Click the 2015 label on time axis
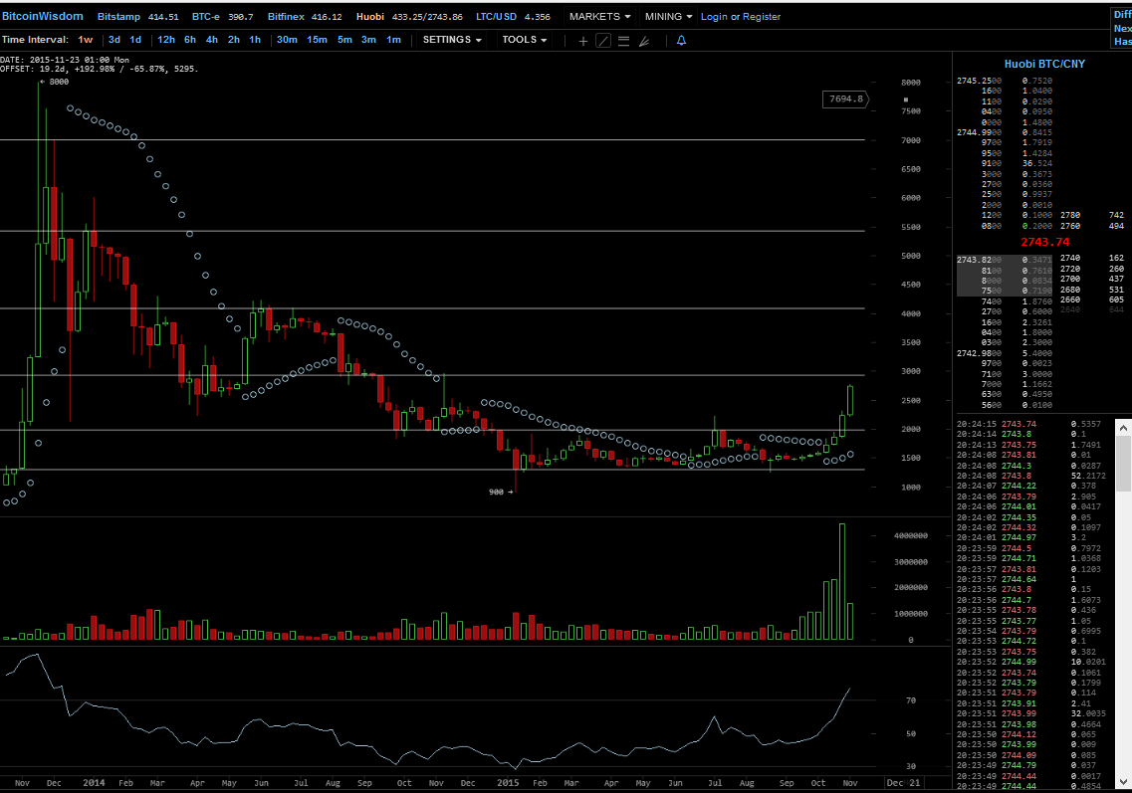The height and width of the screenshot is (793, 1132). pos(508,782)
